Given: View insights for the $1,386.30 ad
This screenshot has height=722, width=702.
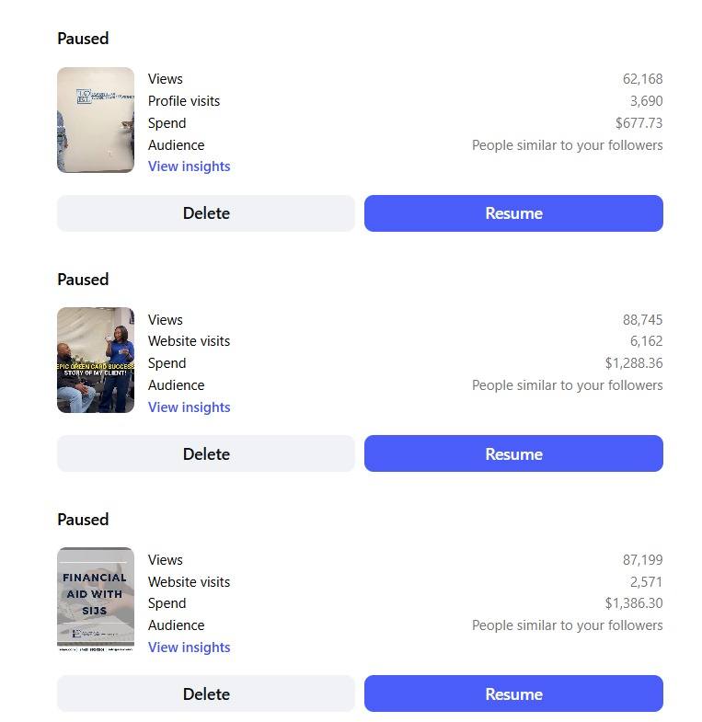Looking at the screenshot, I should pos(190,648).
